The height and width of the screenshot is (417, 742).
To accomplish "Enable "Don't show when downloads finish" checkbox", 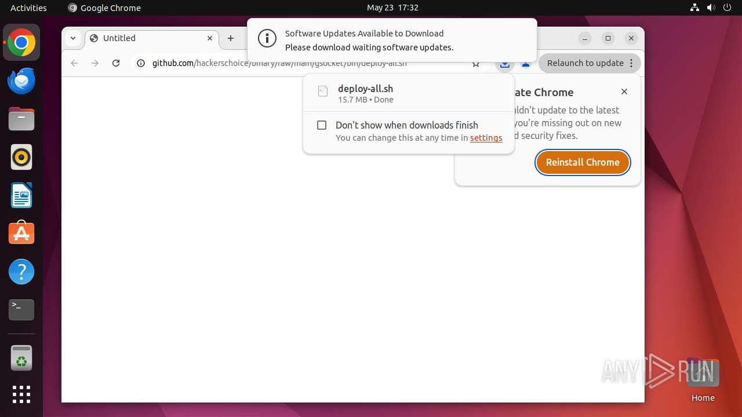I will 322,125.
